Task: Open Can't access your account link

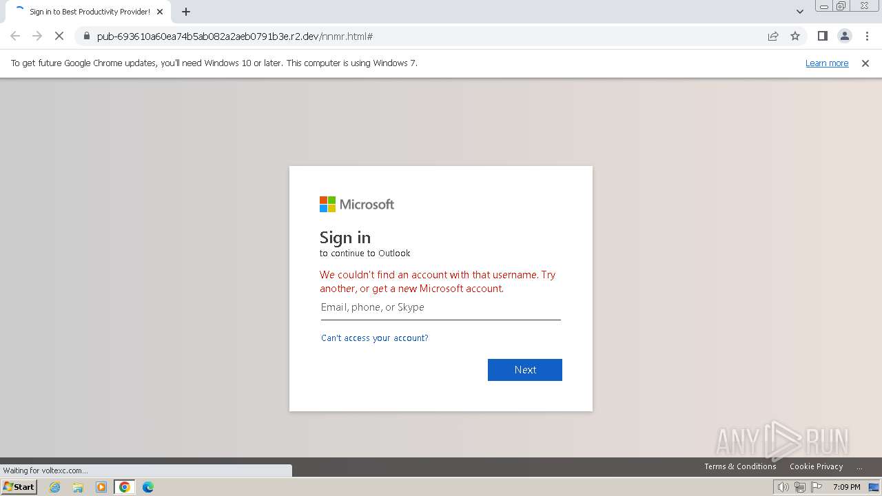Action: click(375, 338)
